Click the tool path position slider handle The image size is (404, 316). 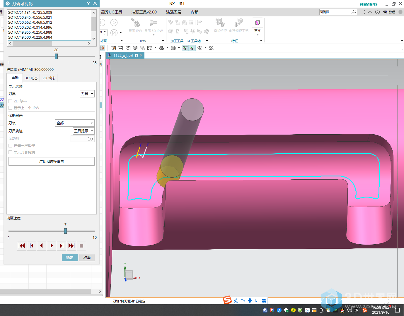point(56,56)
